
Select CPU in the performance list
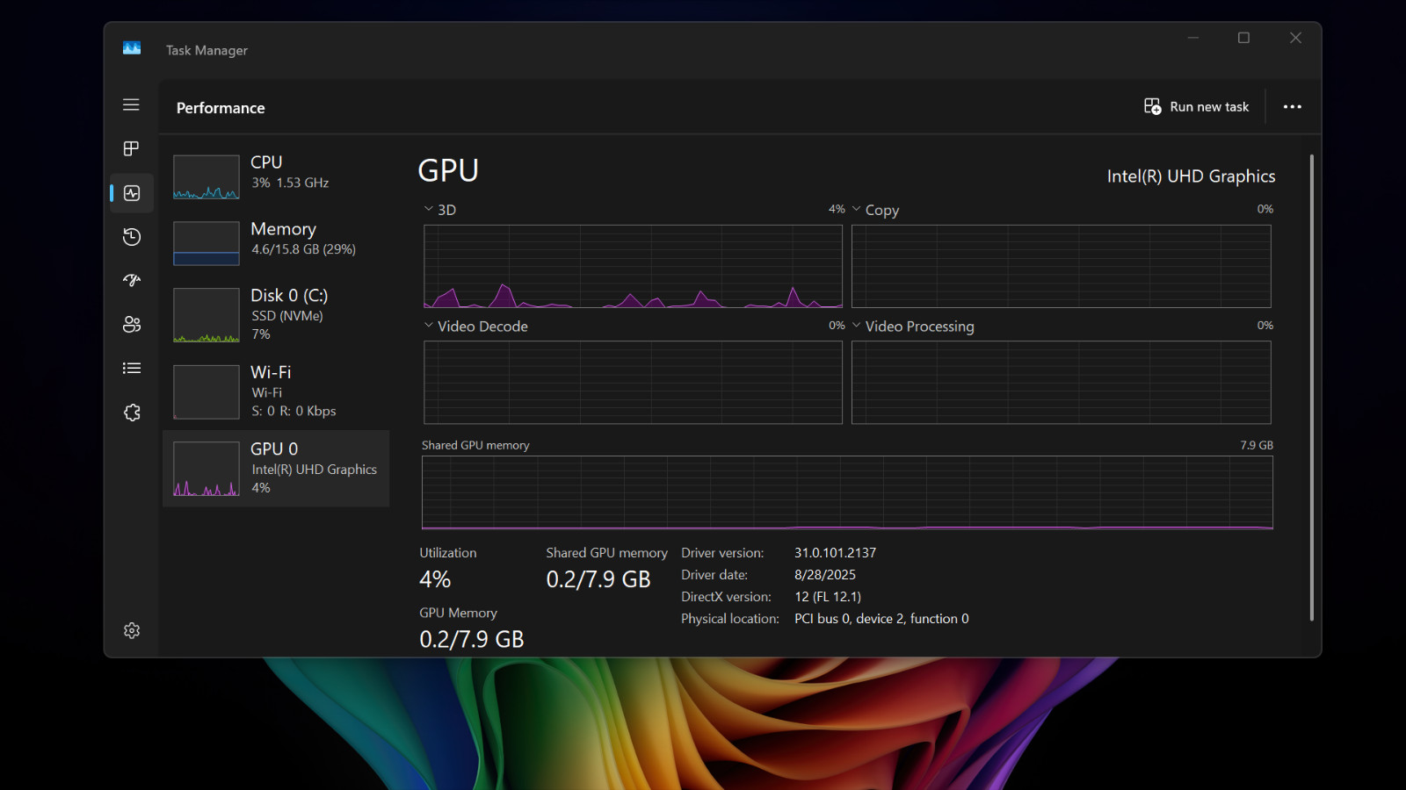click(x=276, y=176)
